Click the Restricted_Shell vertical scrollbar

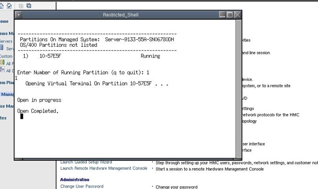(x=238, y=88)
